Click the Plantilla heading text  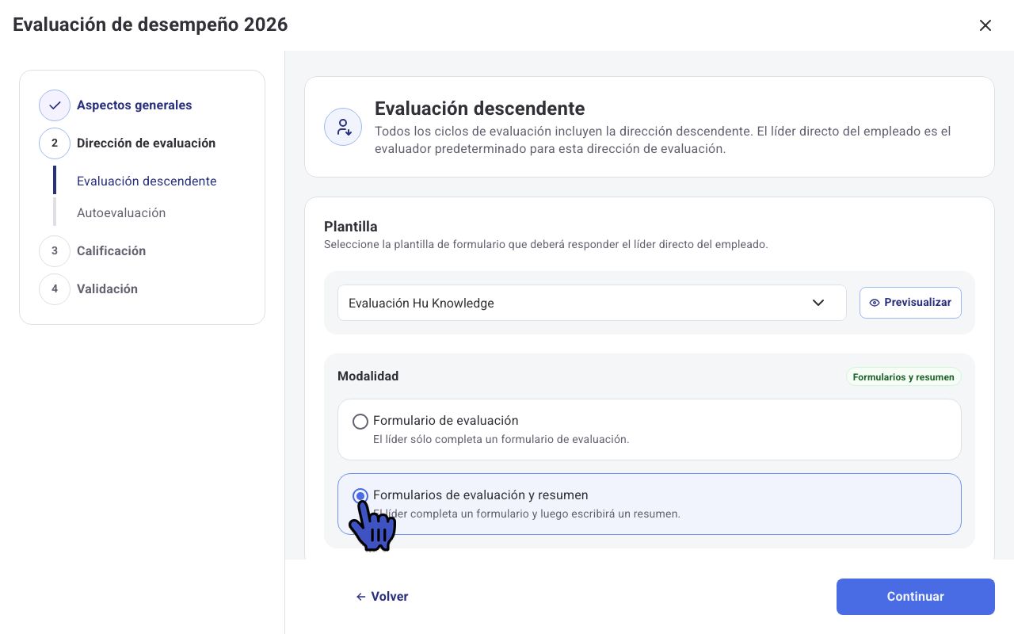click(x=351, y=227)
